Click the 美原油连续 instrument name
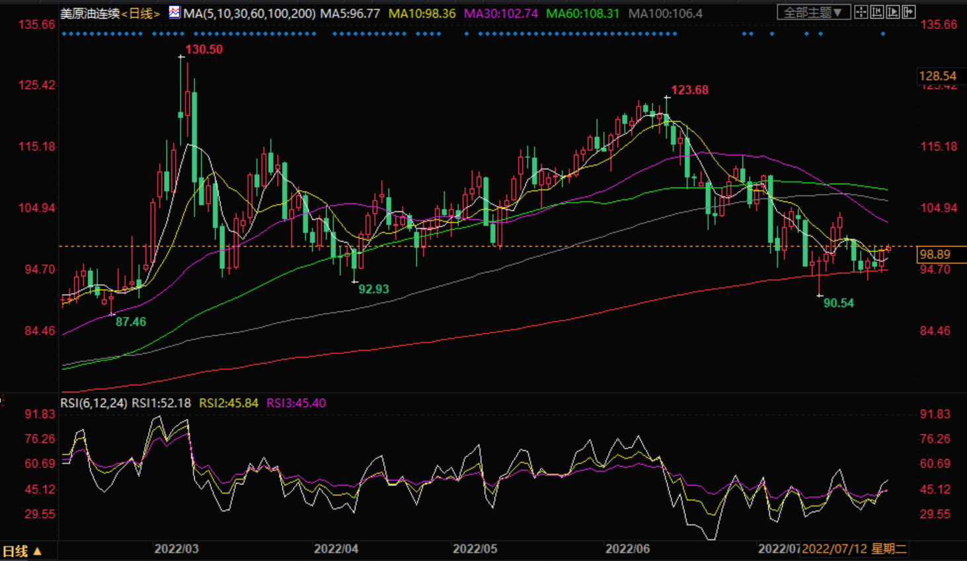Screen dimensions: 967x561 tap(90, 13)
